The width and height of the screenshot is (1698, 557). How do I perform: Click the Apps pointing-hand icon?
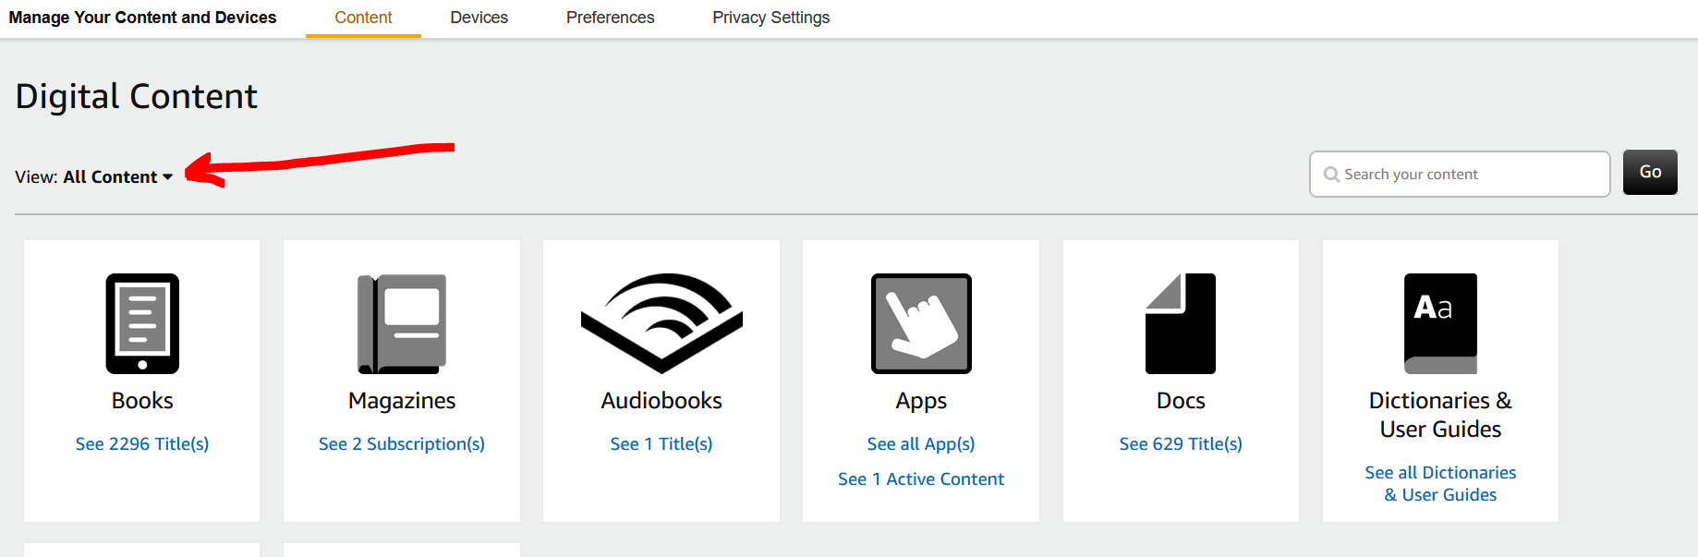tap(921, 323)
